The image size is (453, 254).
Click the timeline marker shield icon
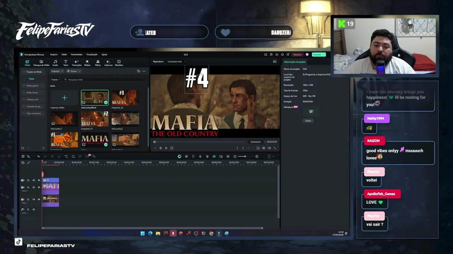coord(193,156)
